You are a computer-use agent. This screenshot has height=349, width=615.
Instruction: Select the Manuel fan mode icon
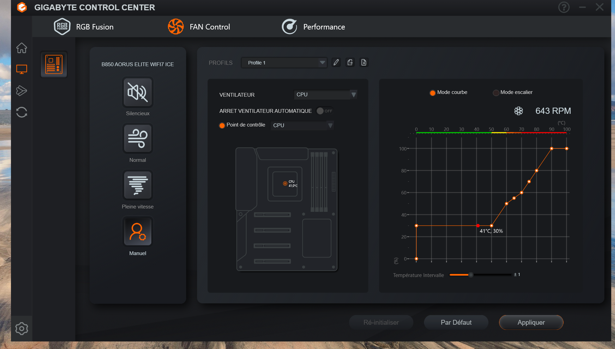(138, 231)
